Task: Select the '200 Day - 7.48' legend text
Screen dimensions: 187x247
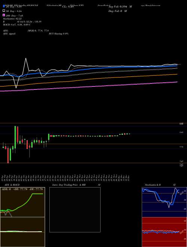Action: (14, 16)
